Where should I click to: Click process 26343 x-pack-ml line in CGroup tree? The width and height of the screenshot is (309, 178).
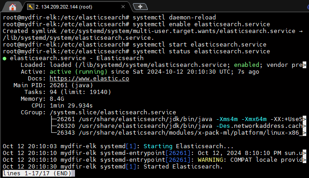[178, 133]
